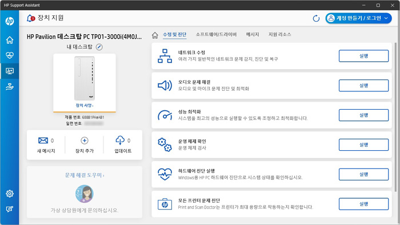The image size is (400, 225).
Task: Click the desktop PC thumbnail image
Action: (x=85, y=78)
